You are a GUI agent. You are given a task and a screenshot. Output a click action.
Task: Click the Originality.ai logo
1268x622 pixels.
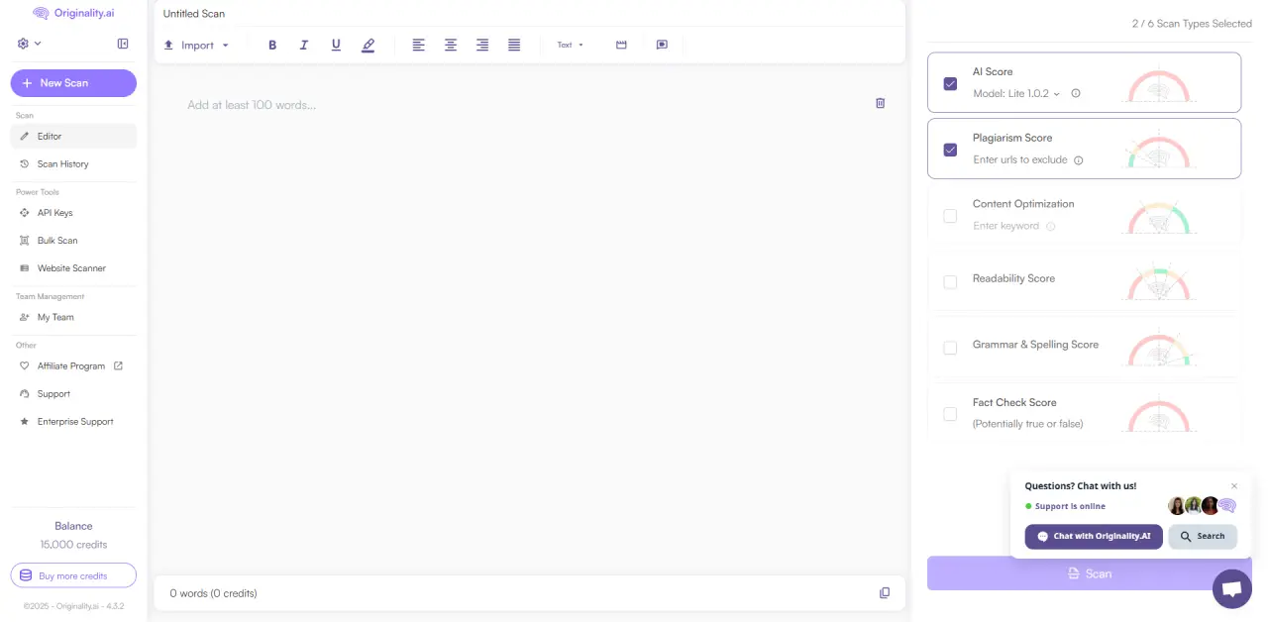(x=73, y=14)
